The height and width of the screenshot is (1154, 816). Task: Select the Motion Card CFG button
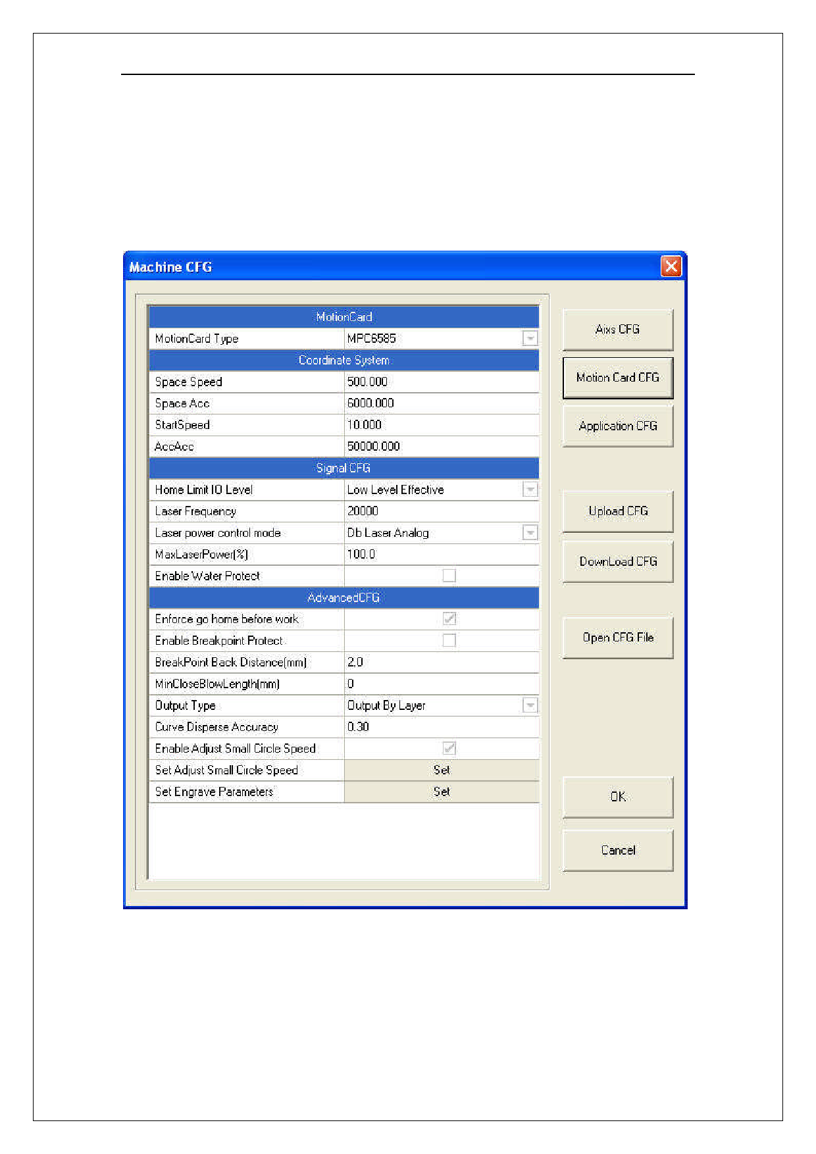point(617,378)
